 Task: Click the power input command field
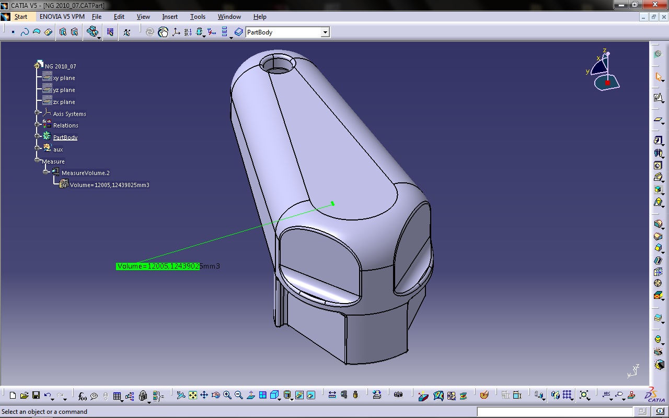555,412
